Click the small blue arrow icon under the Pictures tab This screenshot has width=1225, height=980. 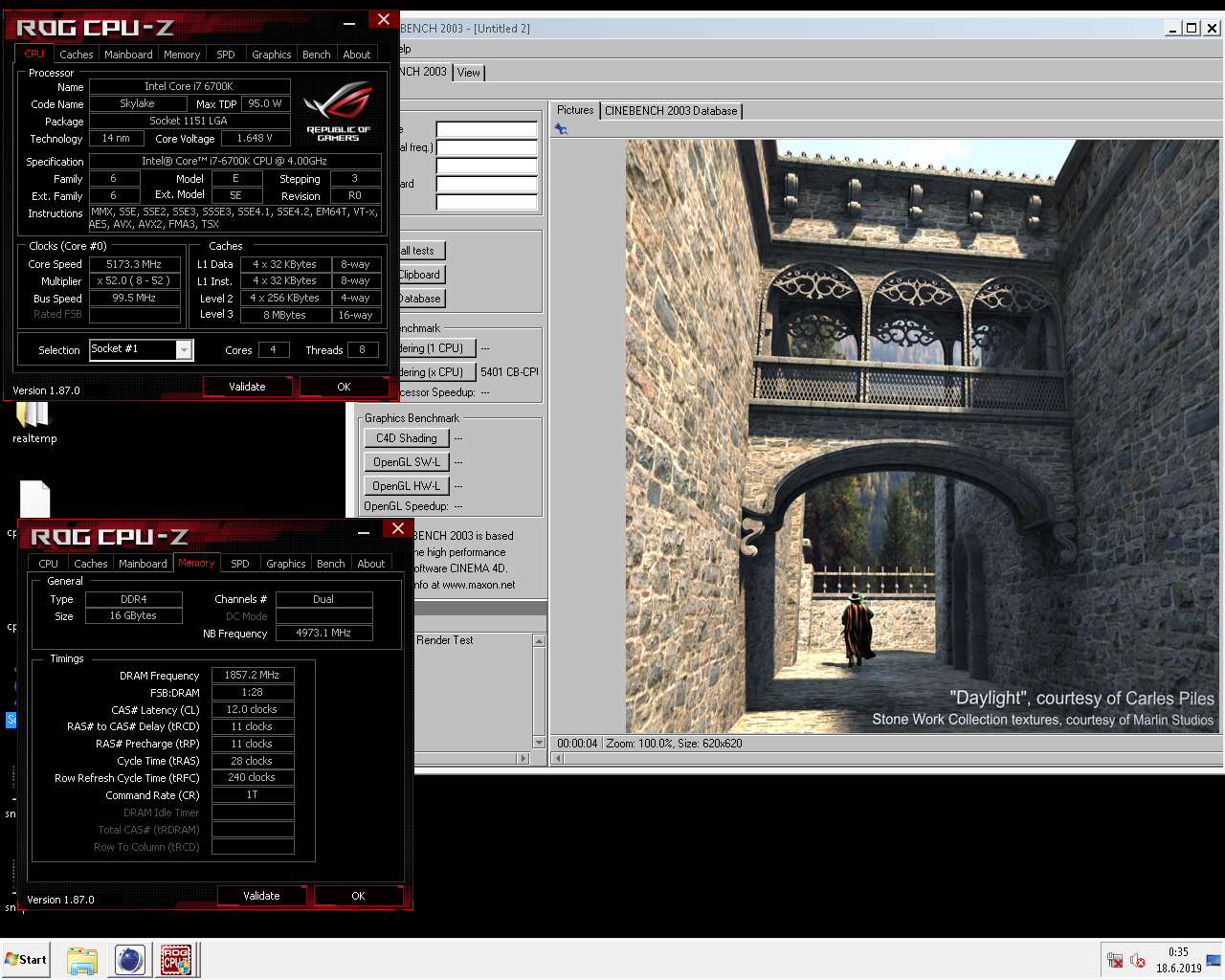tap(561, 129)
